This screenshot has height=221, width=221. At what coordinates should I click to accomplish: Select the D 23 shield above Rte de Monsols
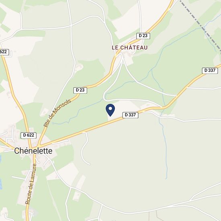point(80,90)
